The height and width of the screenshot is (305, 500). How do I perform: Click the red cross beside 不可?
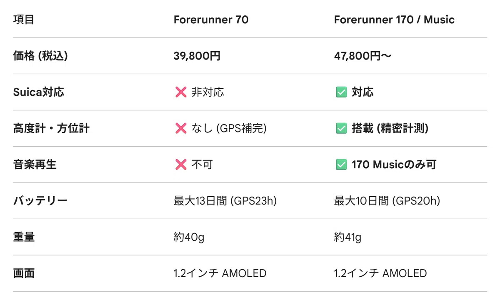(181, 165)
